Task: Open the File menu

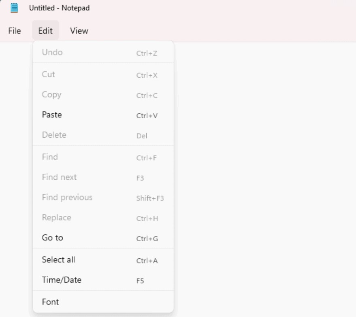Action: click(x=15, y=31)
